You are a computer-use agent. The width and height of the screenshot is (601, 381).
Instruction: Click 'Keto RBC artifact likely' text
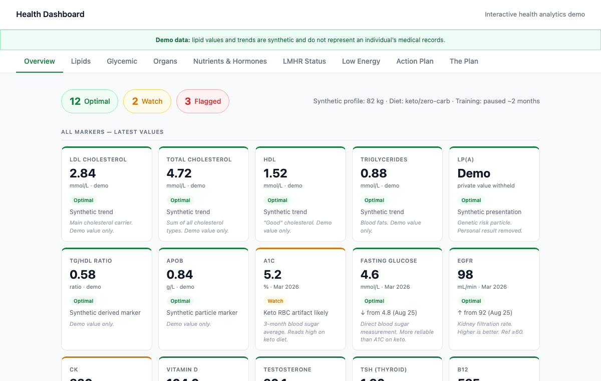coord(296,313)
